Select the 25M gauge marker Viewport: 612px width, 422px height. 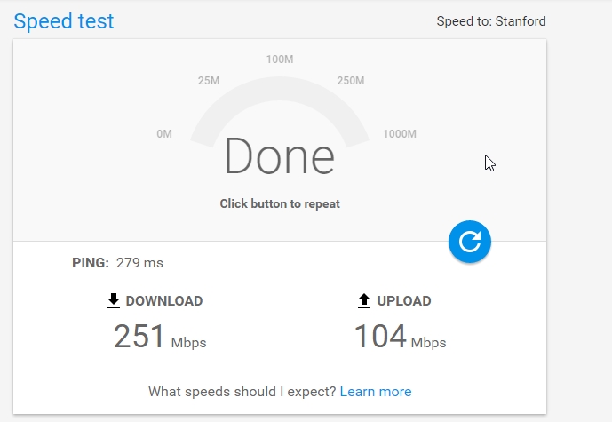pyautogui.click(x=209, y=81)
